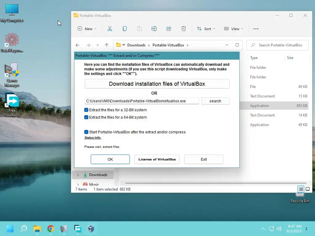This screenshot has width=315, height=236.
Task: Click the Share icon in Explorer toolbar
Action: [169, 29]
